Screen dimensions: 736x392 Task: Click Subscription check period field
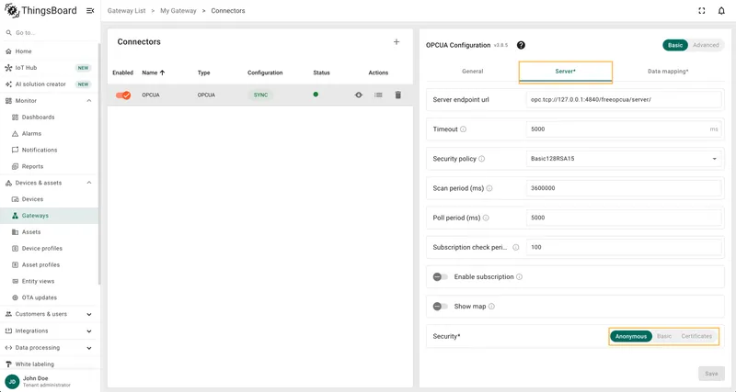pos(624,247)
